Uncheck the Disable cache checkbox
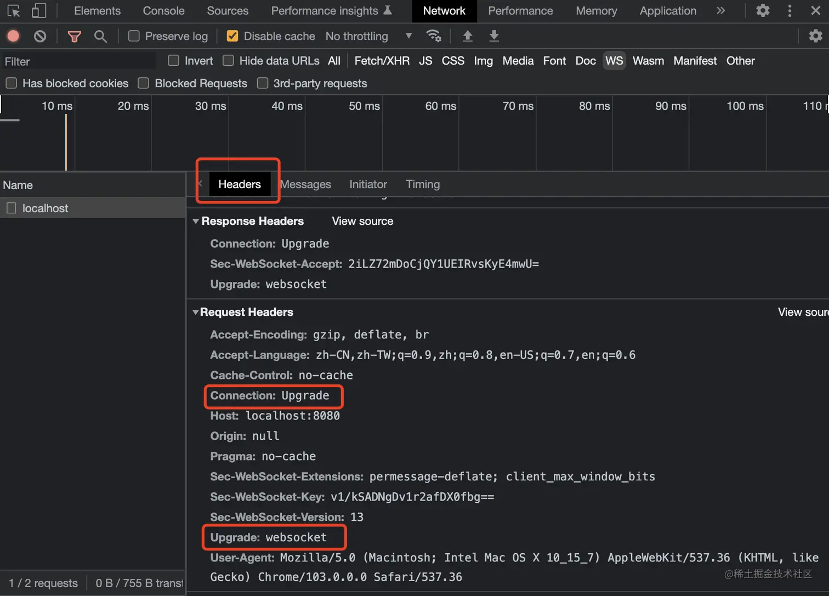This screenshot has height=596, width=829. click(x=232, y=36)
